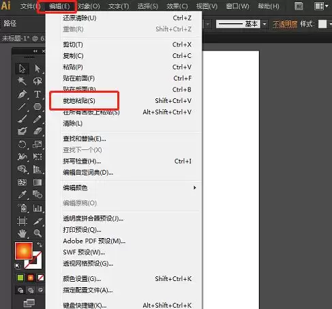332x309 pixels.
Task: Select the Hand tool
Action: tap(22, 233)
